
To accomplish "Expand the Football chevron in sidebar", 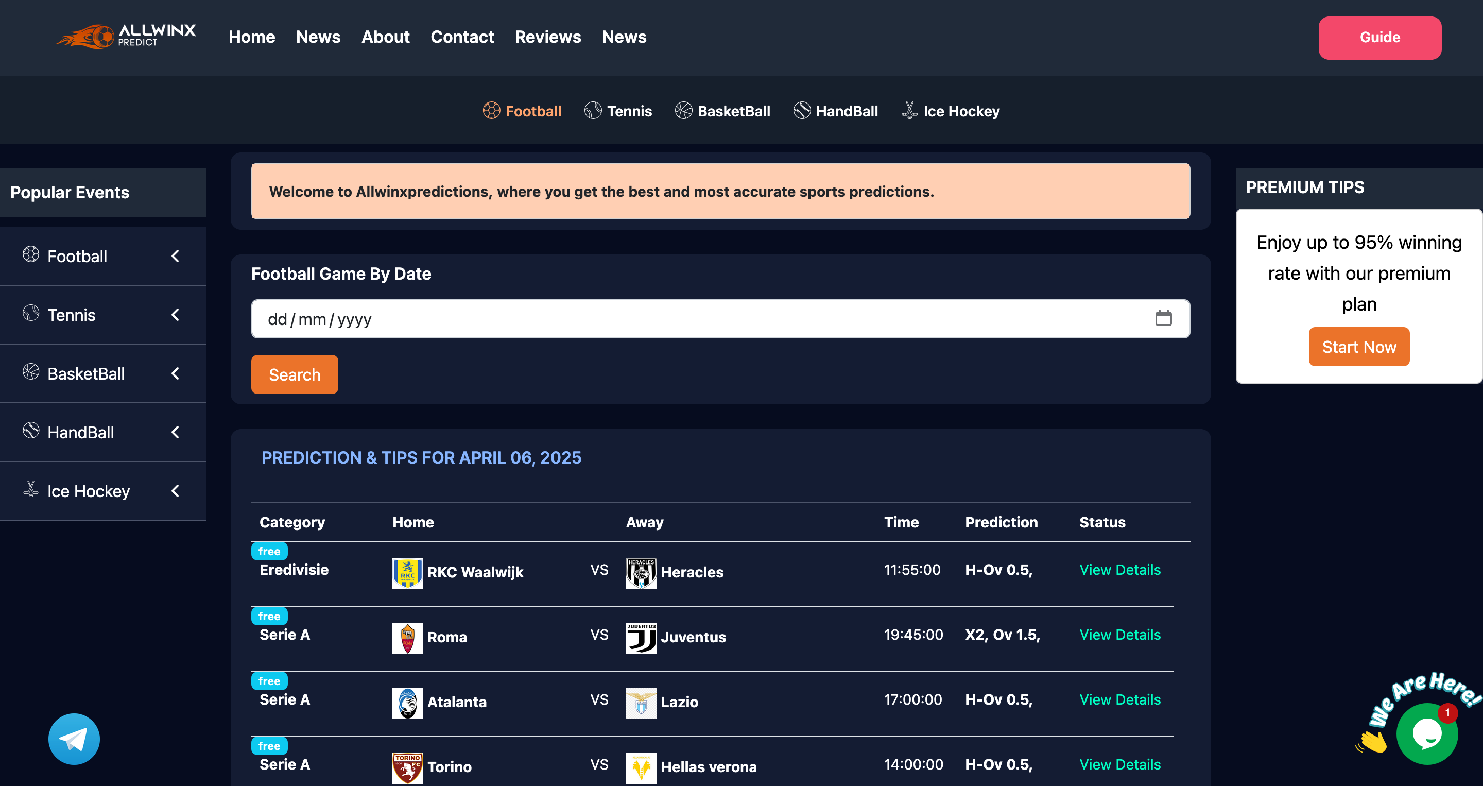I will (x=176, y=256).
